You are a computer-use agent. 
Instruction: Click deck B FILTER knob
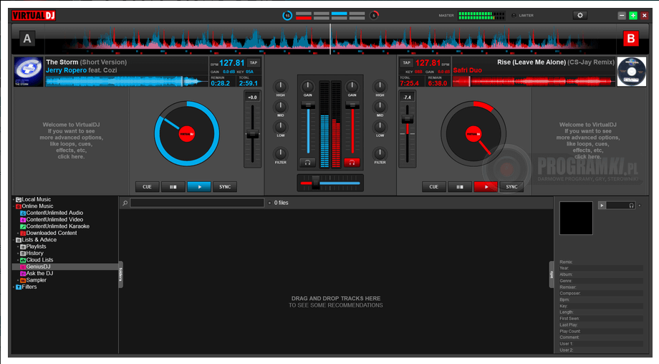click(x=380, y=153)
